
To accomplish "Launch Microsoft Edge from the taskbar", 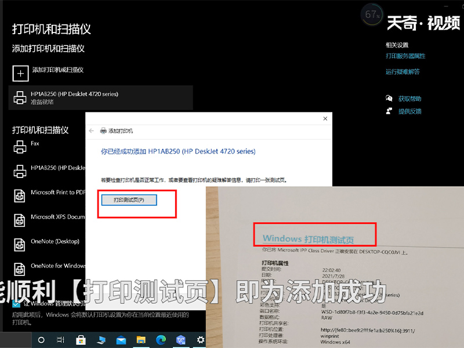I will click(161, 340).
